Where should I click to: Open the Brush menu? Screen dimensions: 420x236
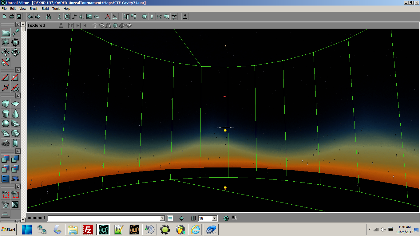coord(34,9)
